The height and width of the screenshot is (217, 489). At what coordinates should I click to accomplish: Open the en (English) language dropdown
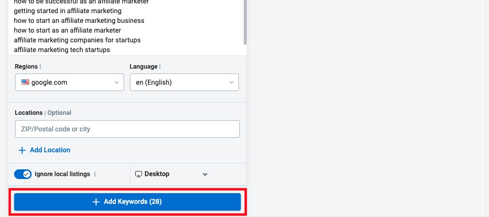point(184,82)
